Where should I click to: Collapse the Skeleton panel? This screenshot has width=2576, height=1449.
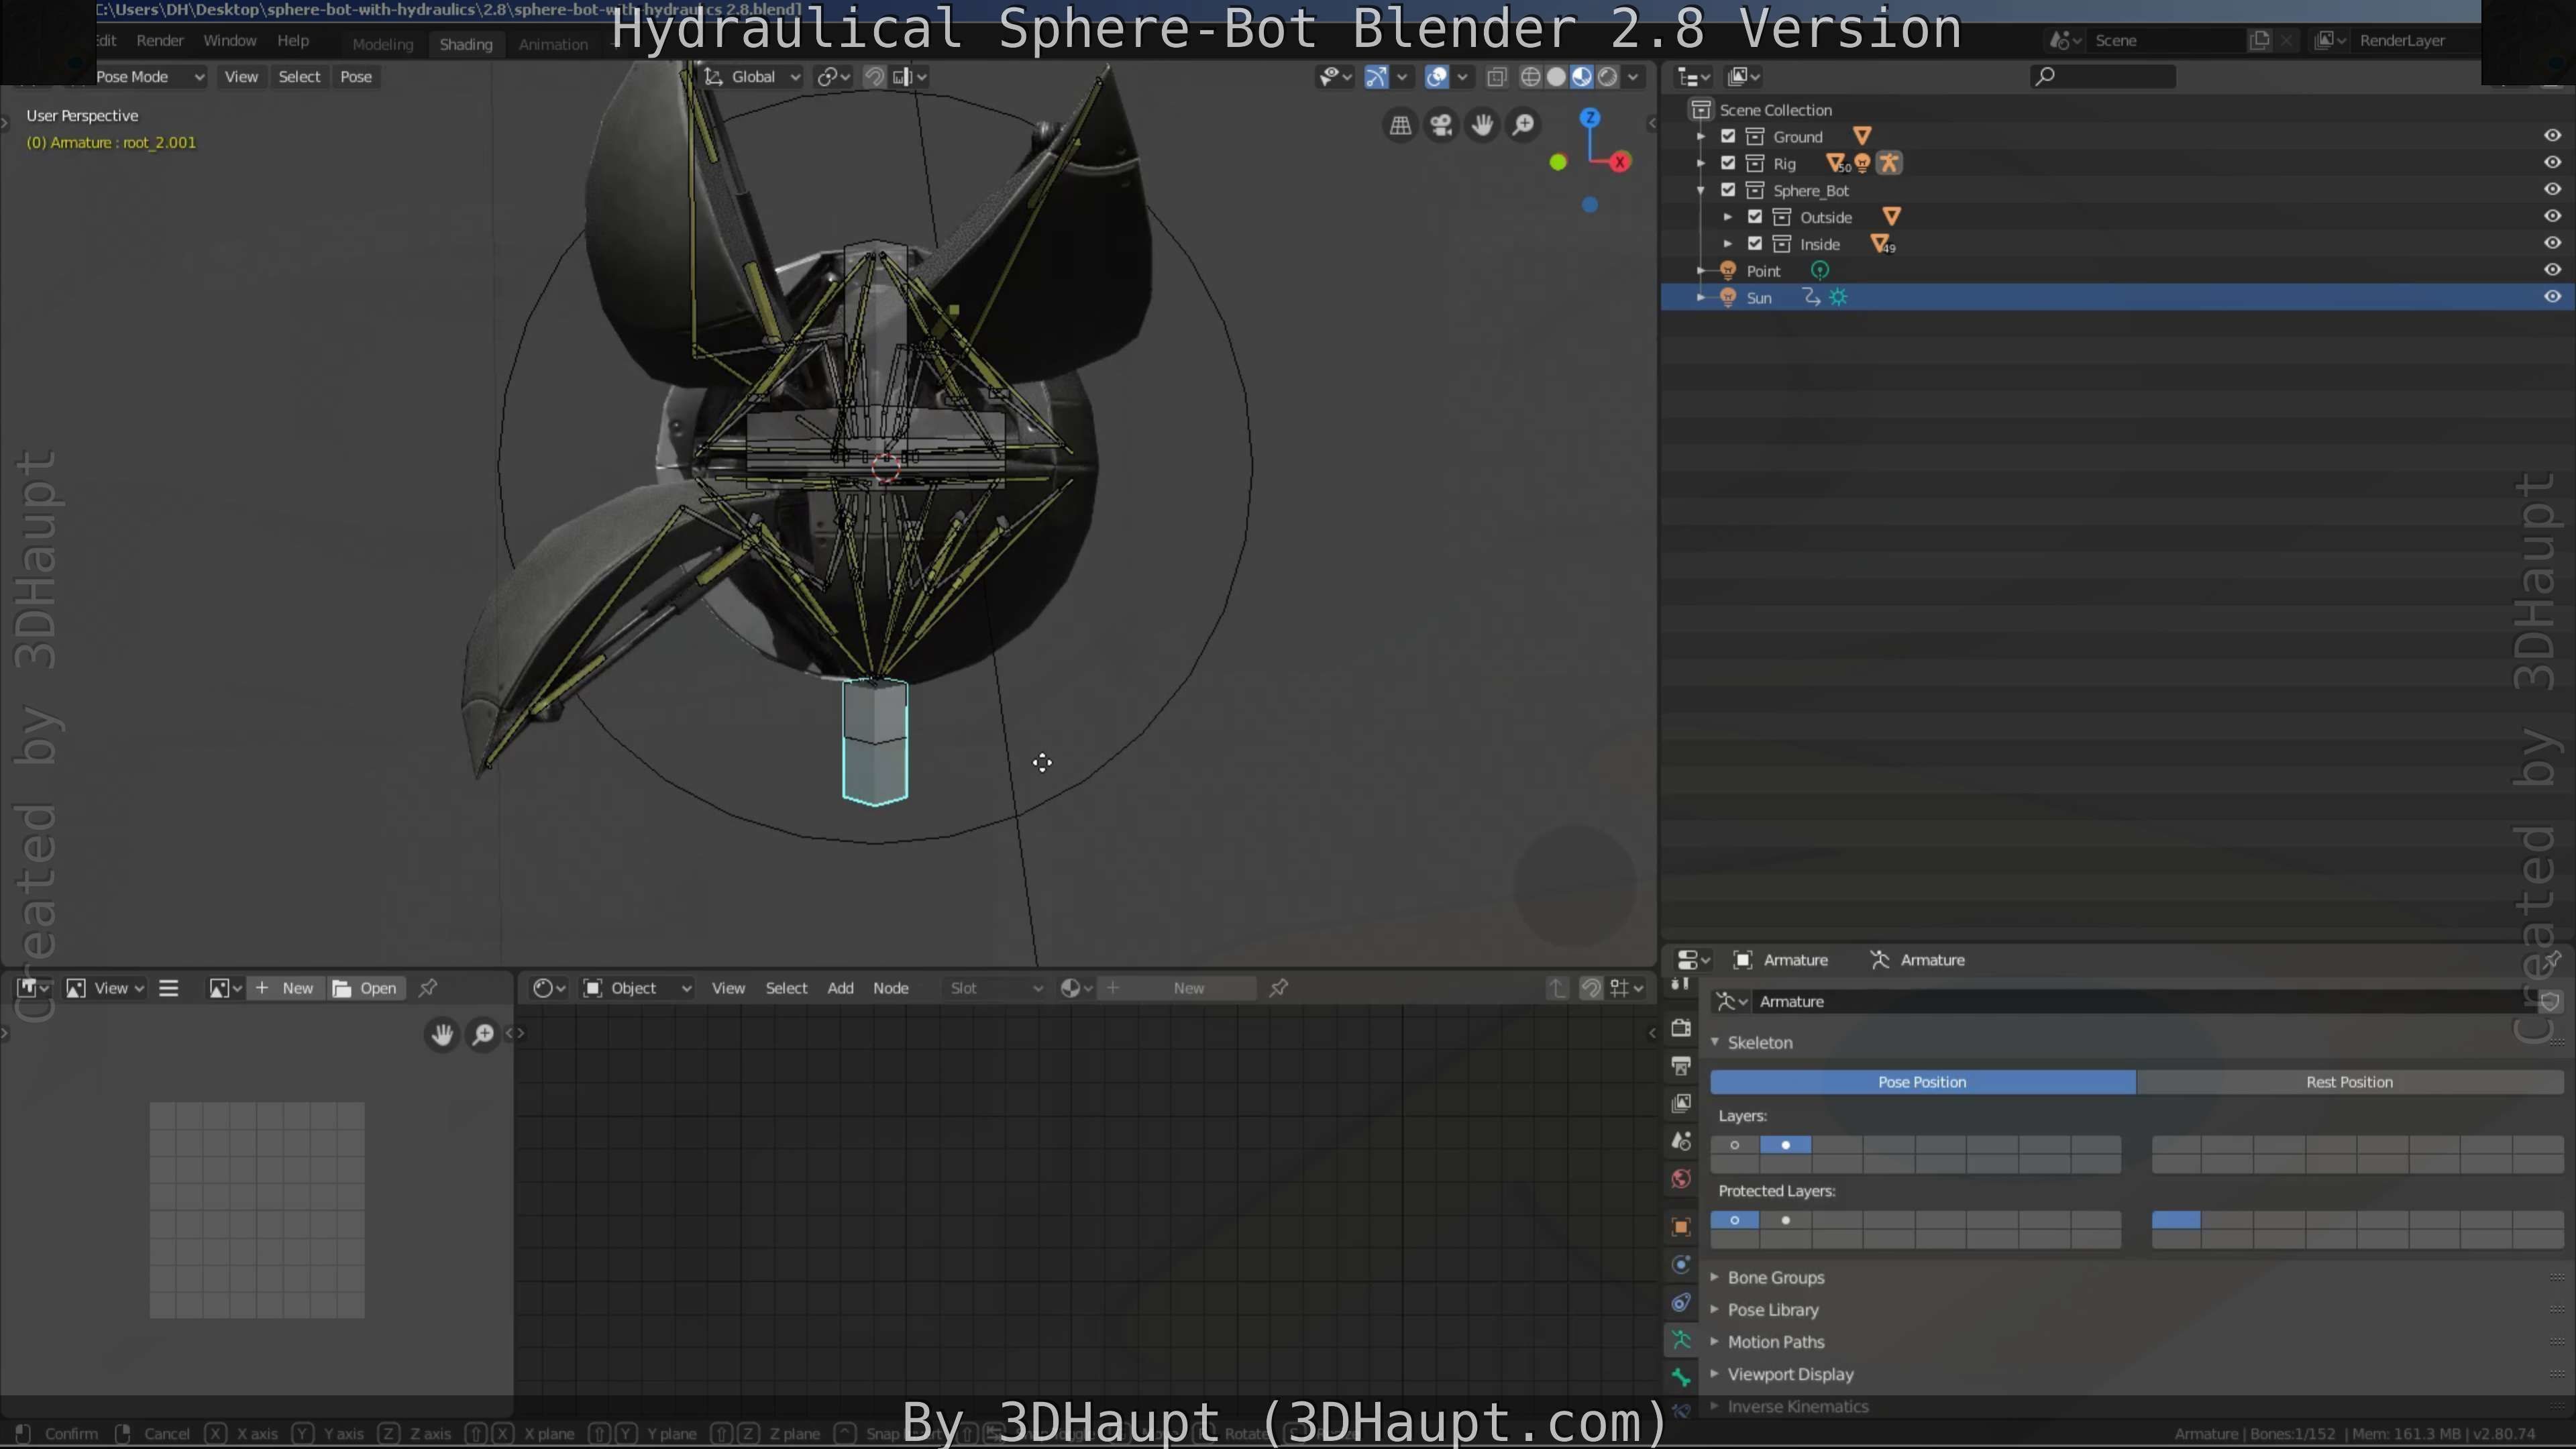1759,1043
